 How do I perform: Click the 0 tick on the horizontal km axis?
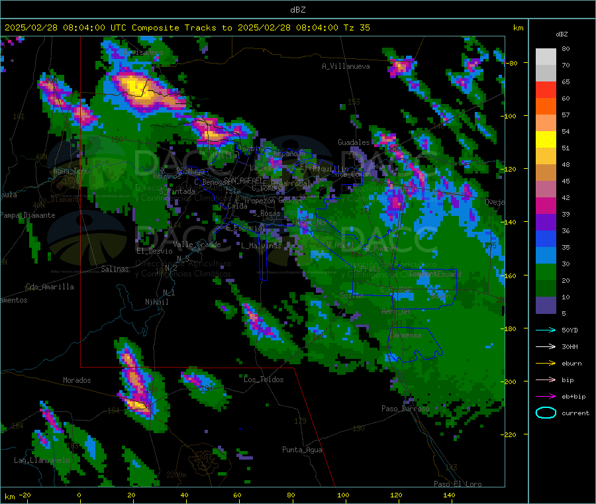coord(79,495)
